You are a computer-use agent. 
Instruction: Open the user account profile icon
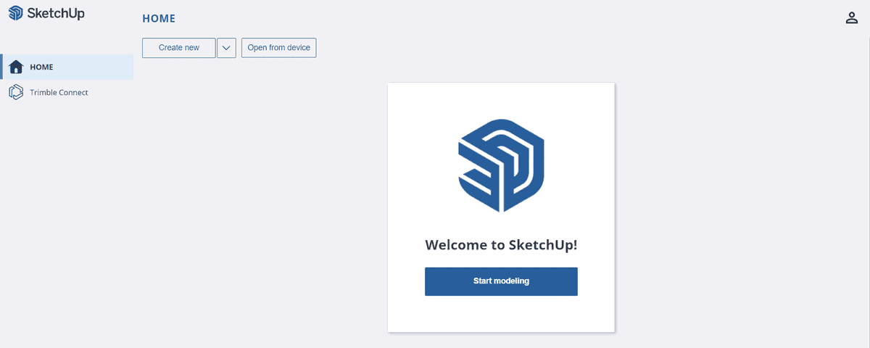click(852, 18)
